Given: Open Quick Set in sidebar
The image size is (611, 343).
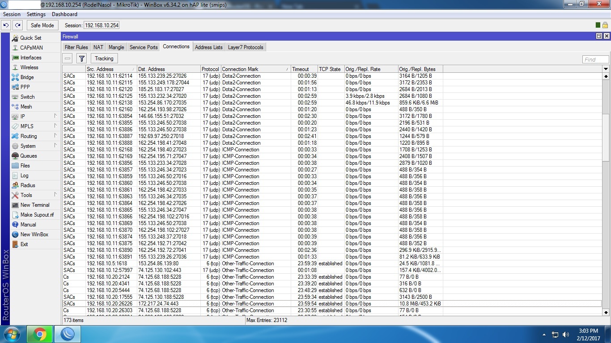Looking at the screenshot, I should coord(30,38).
